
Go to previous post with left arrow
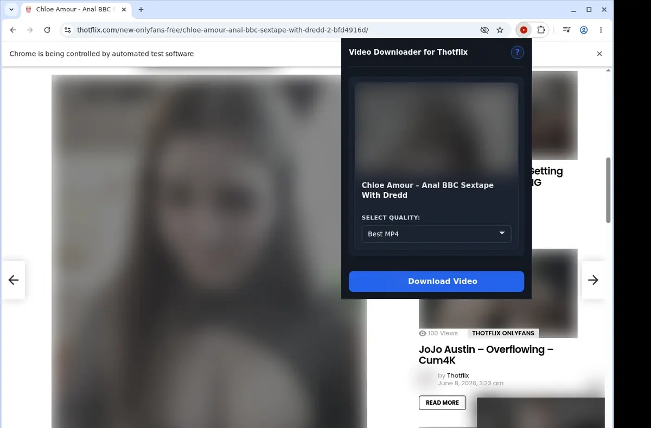pyautogui.click(x=13, y=280)
